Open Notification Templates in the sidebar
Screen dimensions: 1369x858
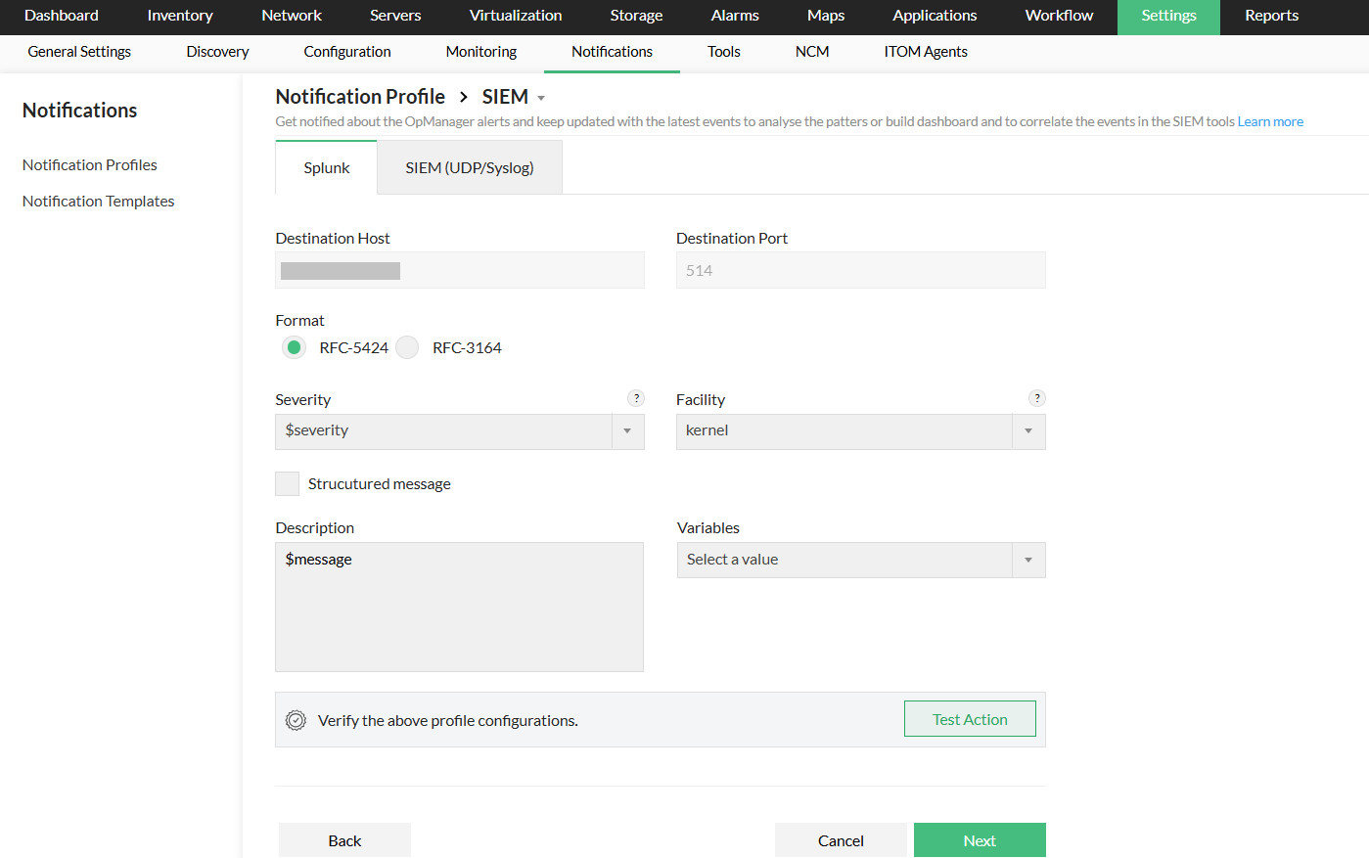(99, 202)
